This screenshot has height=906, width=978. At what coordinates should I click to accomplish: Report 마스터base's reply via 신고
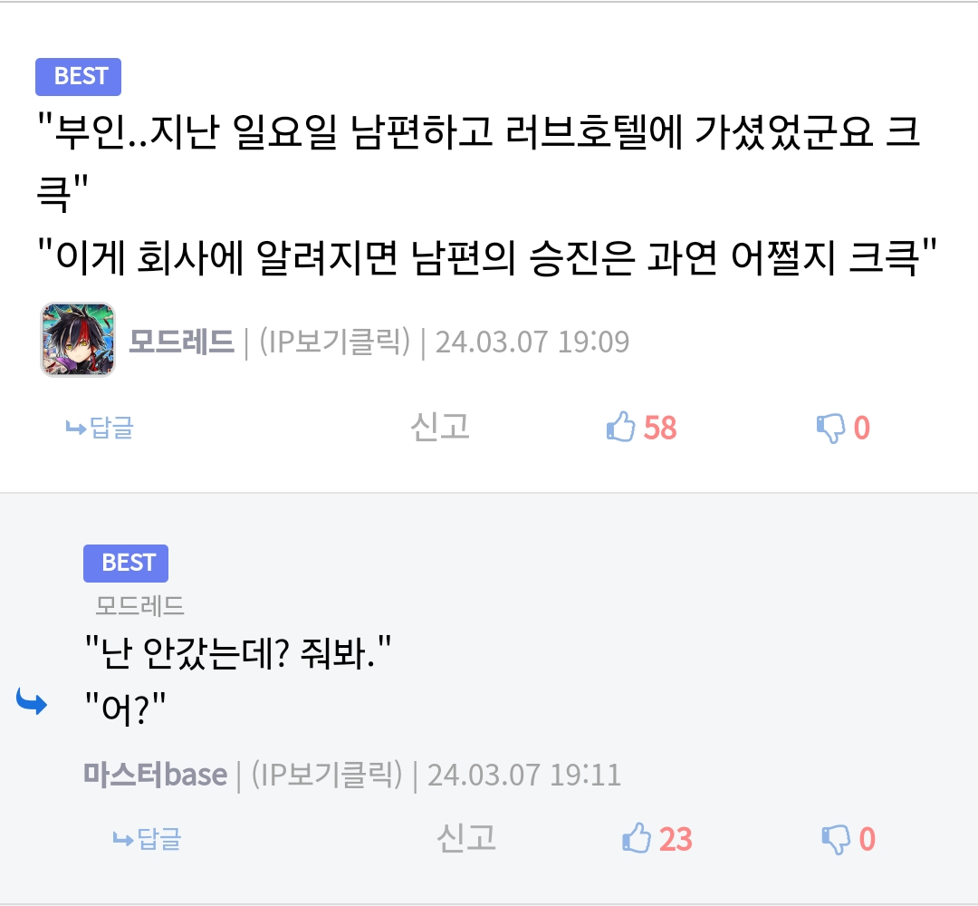point(466,838)
